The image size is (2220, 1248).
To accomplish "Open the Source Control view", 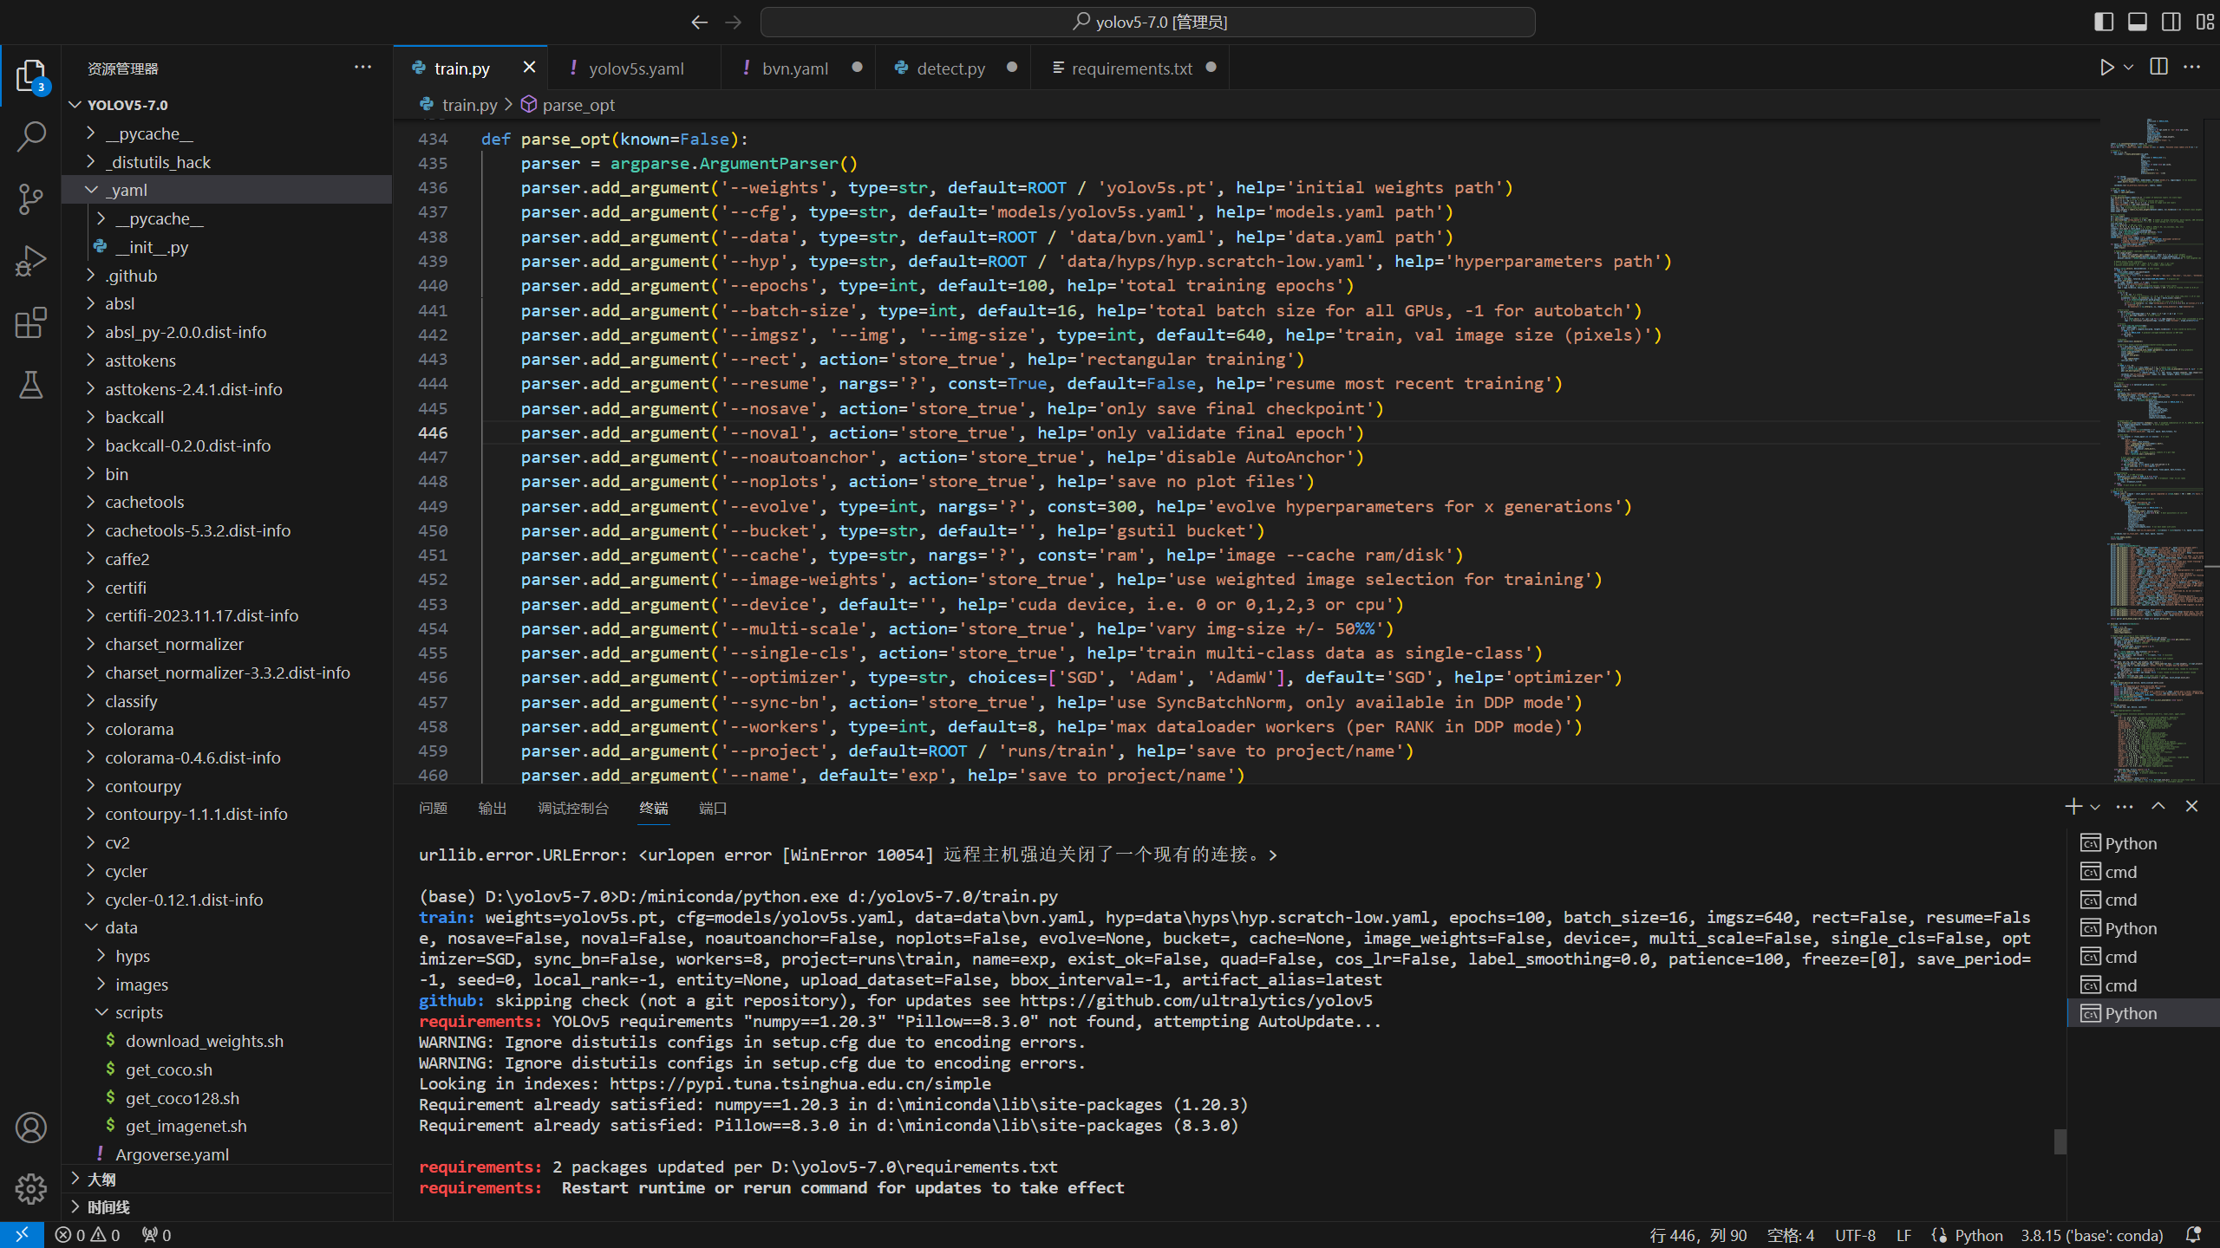I will point(31,198).
